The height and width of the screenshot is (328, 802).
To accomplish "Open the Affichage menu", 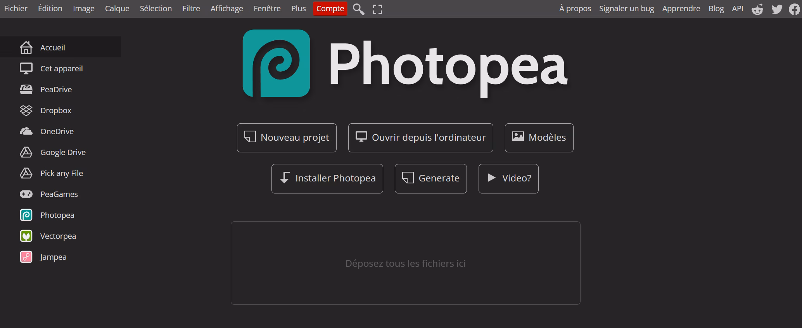I will click(x=226, y=9).
